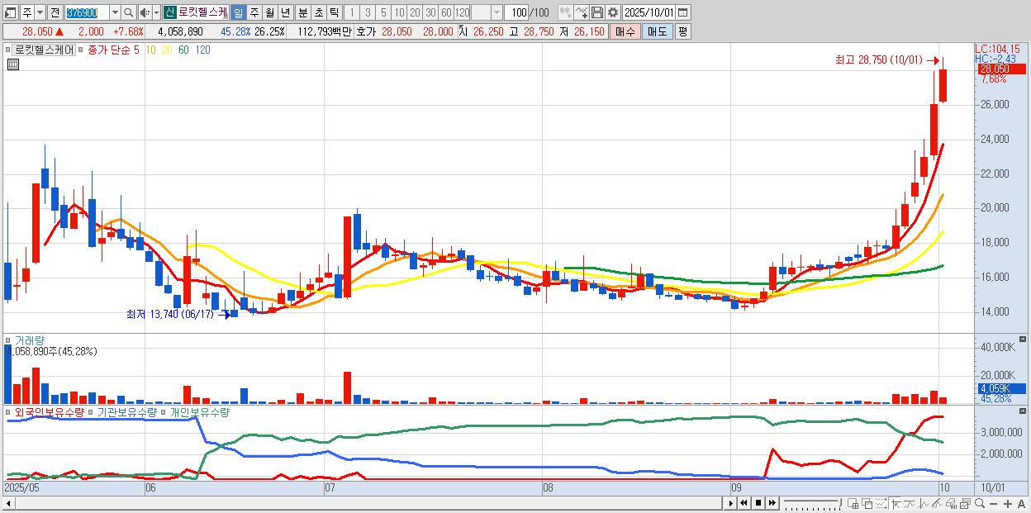
Task: Click the 기관보유수량 legend label
Action: [x=126, y=411]
